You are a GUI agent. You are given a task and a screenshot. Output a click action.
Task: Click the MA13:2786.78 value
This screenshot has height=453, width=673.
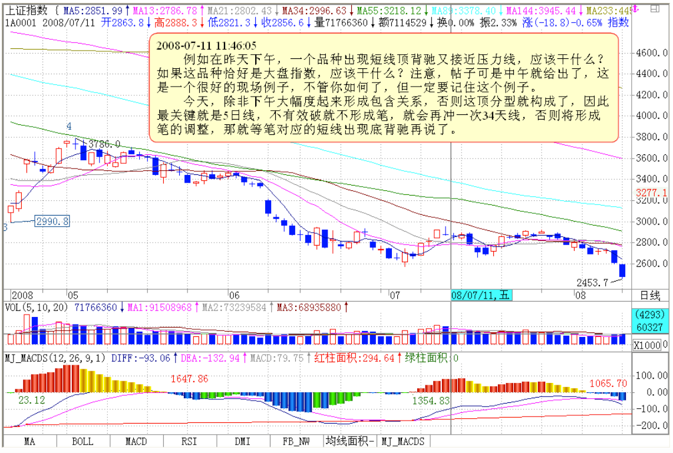[x=165, y=10]
